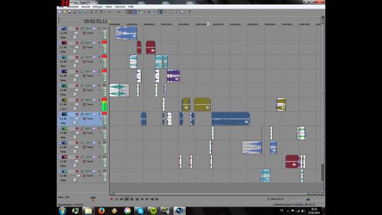Click the Go to End transport button
Viewport: 382px width, 215px height.
[x=147, y=199]
